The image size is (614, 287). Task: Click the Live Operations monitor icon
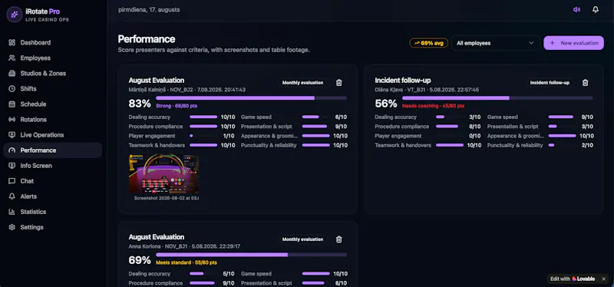tap(12, 135)
